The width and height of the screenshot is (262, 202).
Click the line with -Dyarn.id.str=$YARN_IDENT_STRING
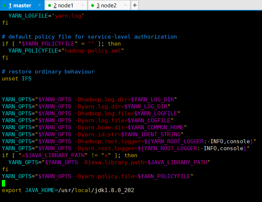pos(93,134)
